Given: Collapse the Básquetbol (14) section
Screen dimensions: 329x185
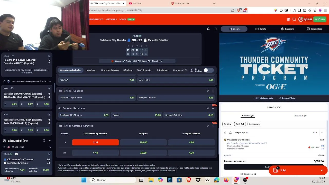Looking at the screenshot, I should coord(50,141).
